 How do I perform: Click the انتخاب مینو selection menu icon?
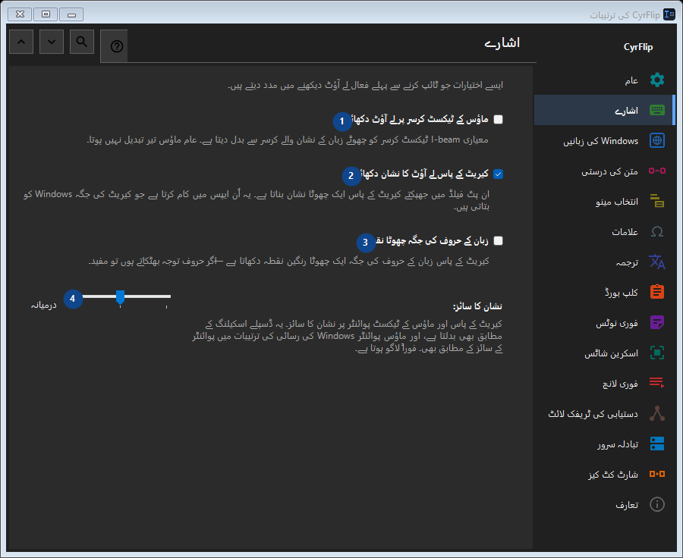[x=657, y=201]
